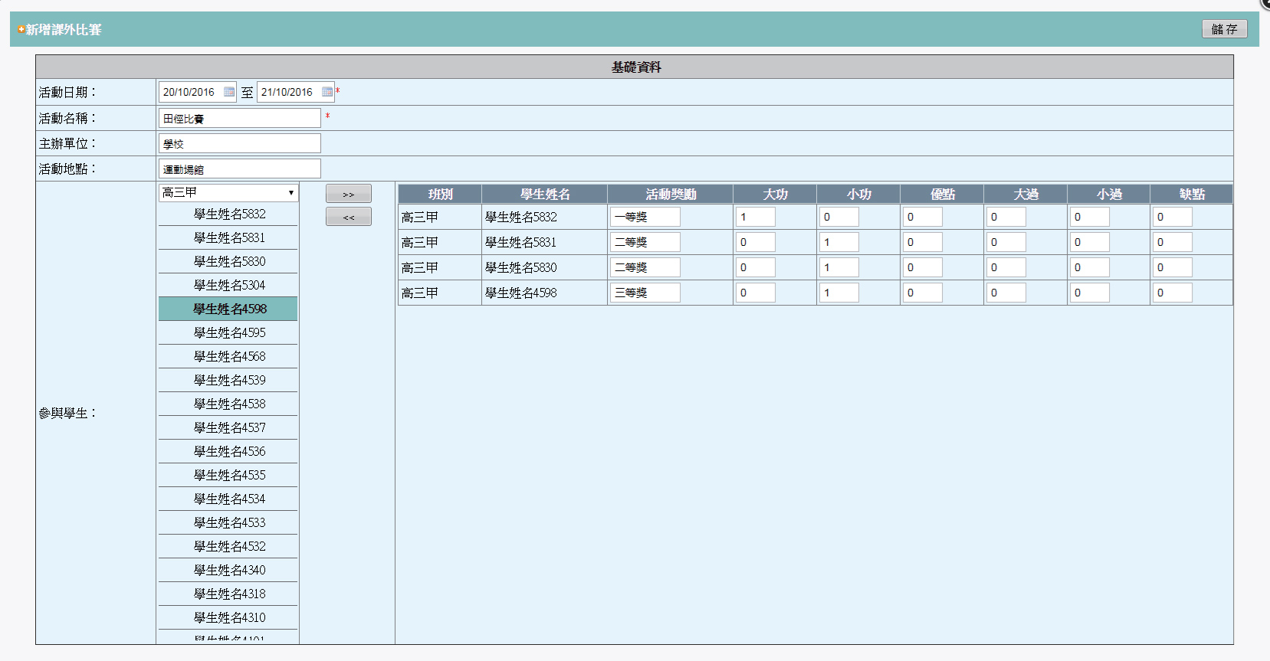This screenshot has width=1270, height=661.
Task: Open the end date calendar picker icon
Action: click(327, 92)
